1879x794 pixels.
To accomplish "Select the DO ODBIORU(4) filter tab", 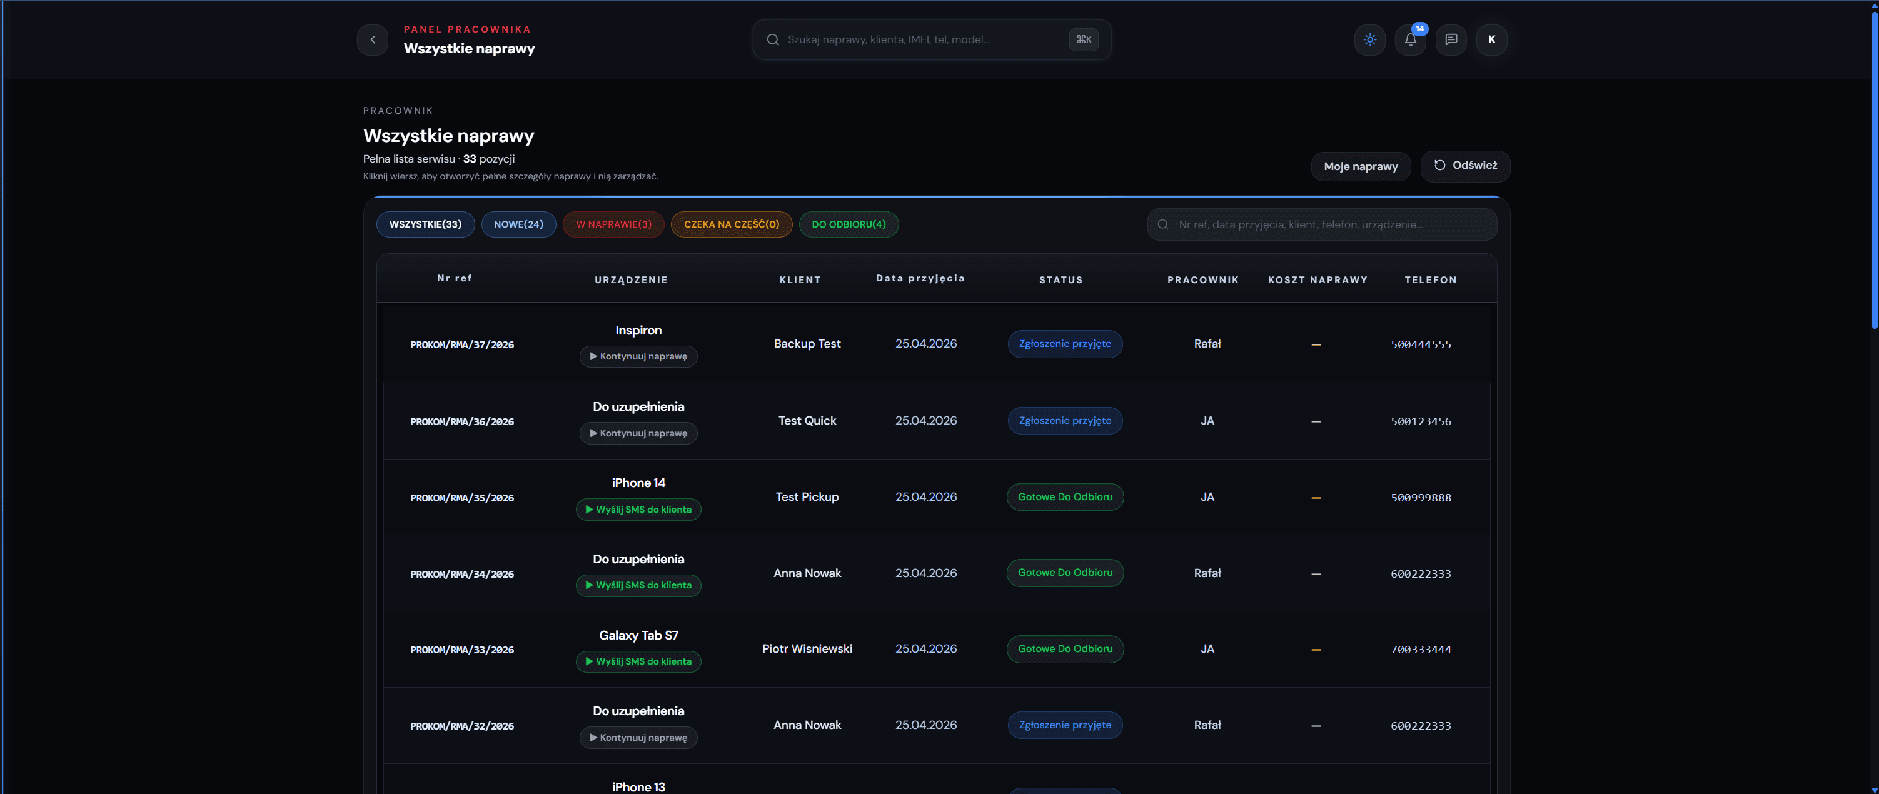I will (849, 224).
